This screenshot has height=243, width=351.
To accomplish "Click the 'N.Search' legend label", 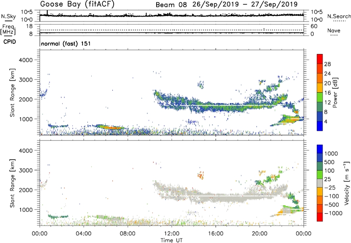I will coord(339,16).
